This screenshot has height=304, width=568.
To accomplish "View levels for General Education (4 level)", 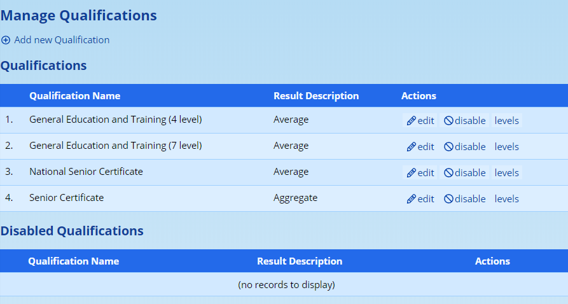I will tap(507, 121).
